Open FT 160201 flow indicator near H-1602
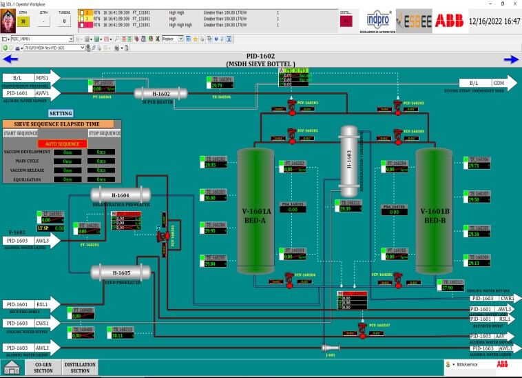The width and height of the screenshot is (522, 378). (102, 86)
